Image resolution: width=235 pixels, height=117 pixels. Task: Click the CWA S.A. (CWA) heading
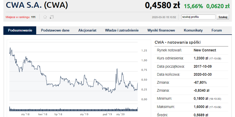(x=37, y=5)
